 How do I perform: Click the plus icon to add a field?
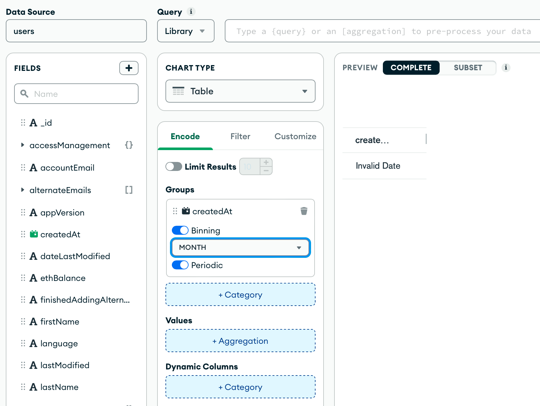coord(129,68)
